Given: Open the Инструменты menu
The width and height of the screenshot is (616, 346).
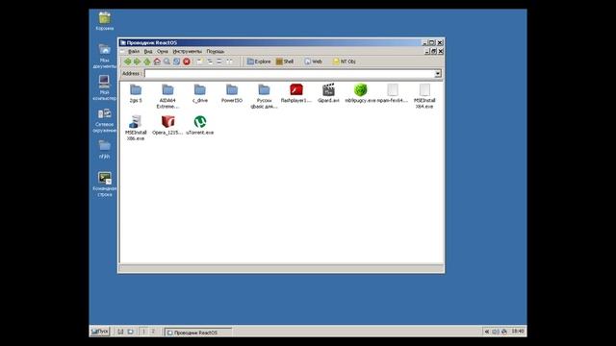Looking at the screenshot, I should click(x=187, y=51).
